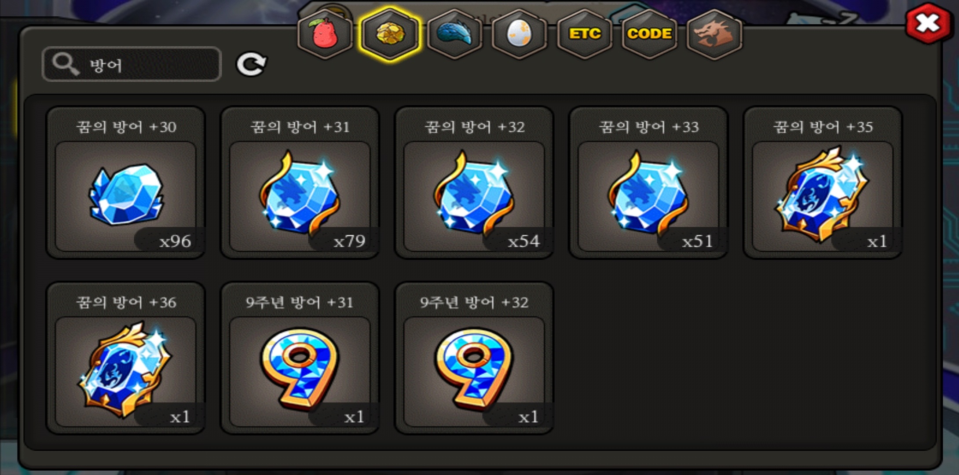Choose the 9주년 방어 +31 item
The image size is (959, 475).
[300, 358]
